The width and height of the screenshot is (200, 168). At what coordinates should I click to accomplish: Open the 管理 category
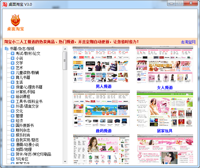(x=19, y=116)
